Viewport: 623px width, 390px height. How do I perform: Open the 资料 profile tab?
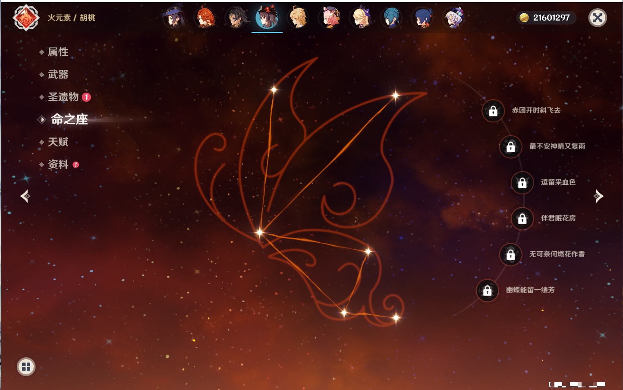(x=58, y=164)
